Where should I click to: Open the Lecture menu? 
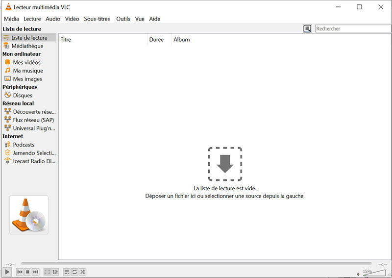[32, 19]
